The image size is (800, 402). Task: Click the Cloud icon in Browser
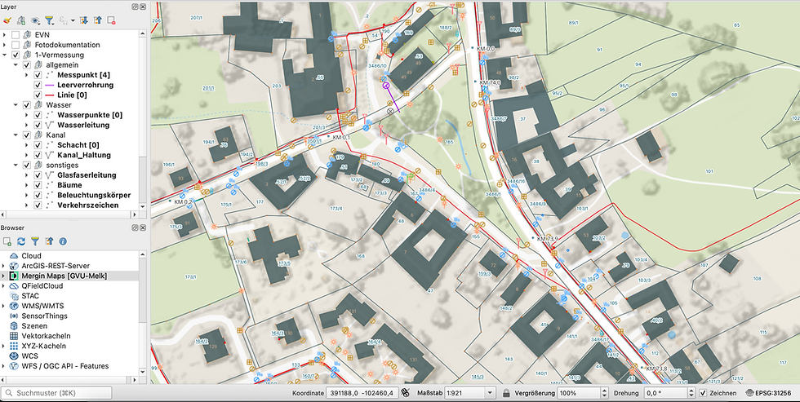13,256
